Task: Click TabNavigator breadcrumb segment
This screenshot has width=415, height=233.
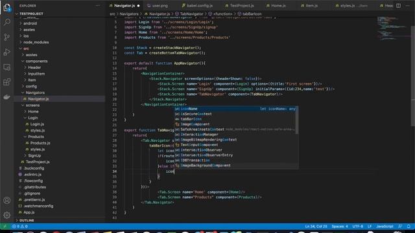Action: coord(191,14)
